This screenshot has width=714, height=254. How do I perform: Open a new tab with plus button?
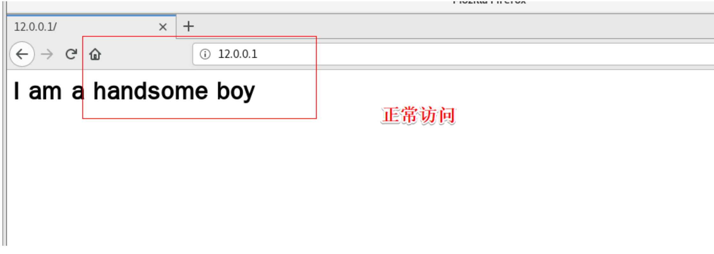click(188, 26)
